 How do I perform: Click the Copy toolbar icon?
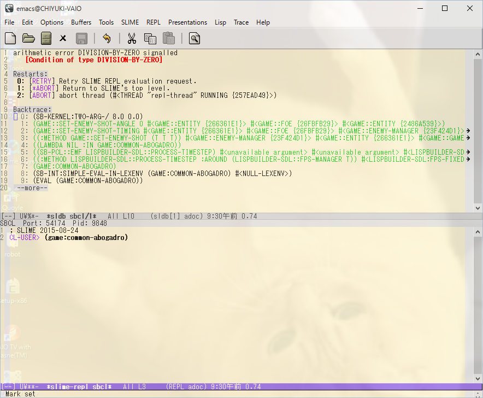[x=150, y=38]
